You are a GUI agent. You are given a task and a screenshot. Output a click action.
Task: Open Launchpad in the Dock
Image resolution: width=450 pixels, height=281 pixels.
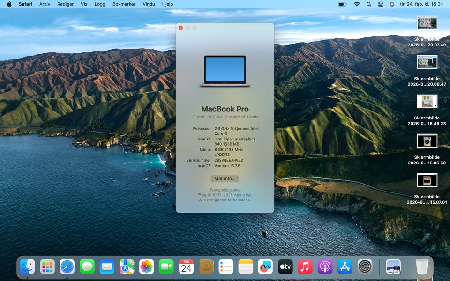coord(47,267)
